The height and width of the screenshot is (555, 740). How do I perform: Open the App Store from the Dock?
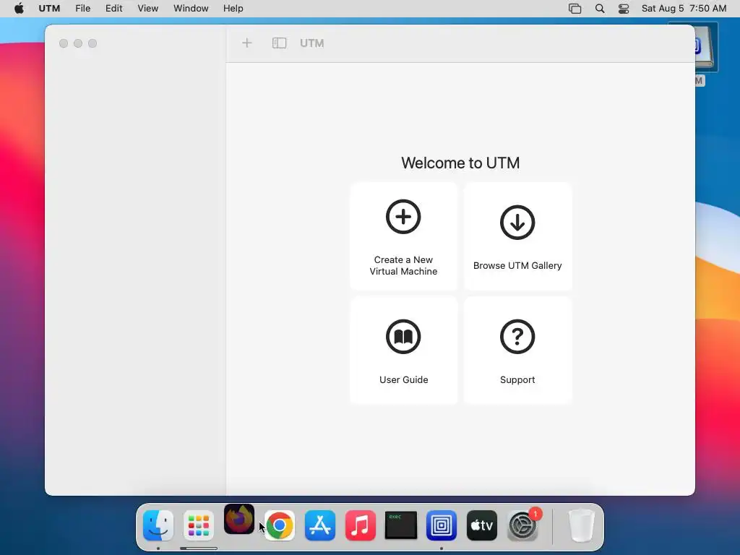pos(320,525)
